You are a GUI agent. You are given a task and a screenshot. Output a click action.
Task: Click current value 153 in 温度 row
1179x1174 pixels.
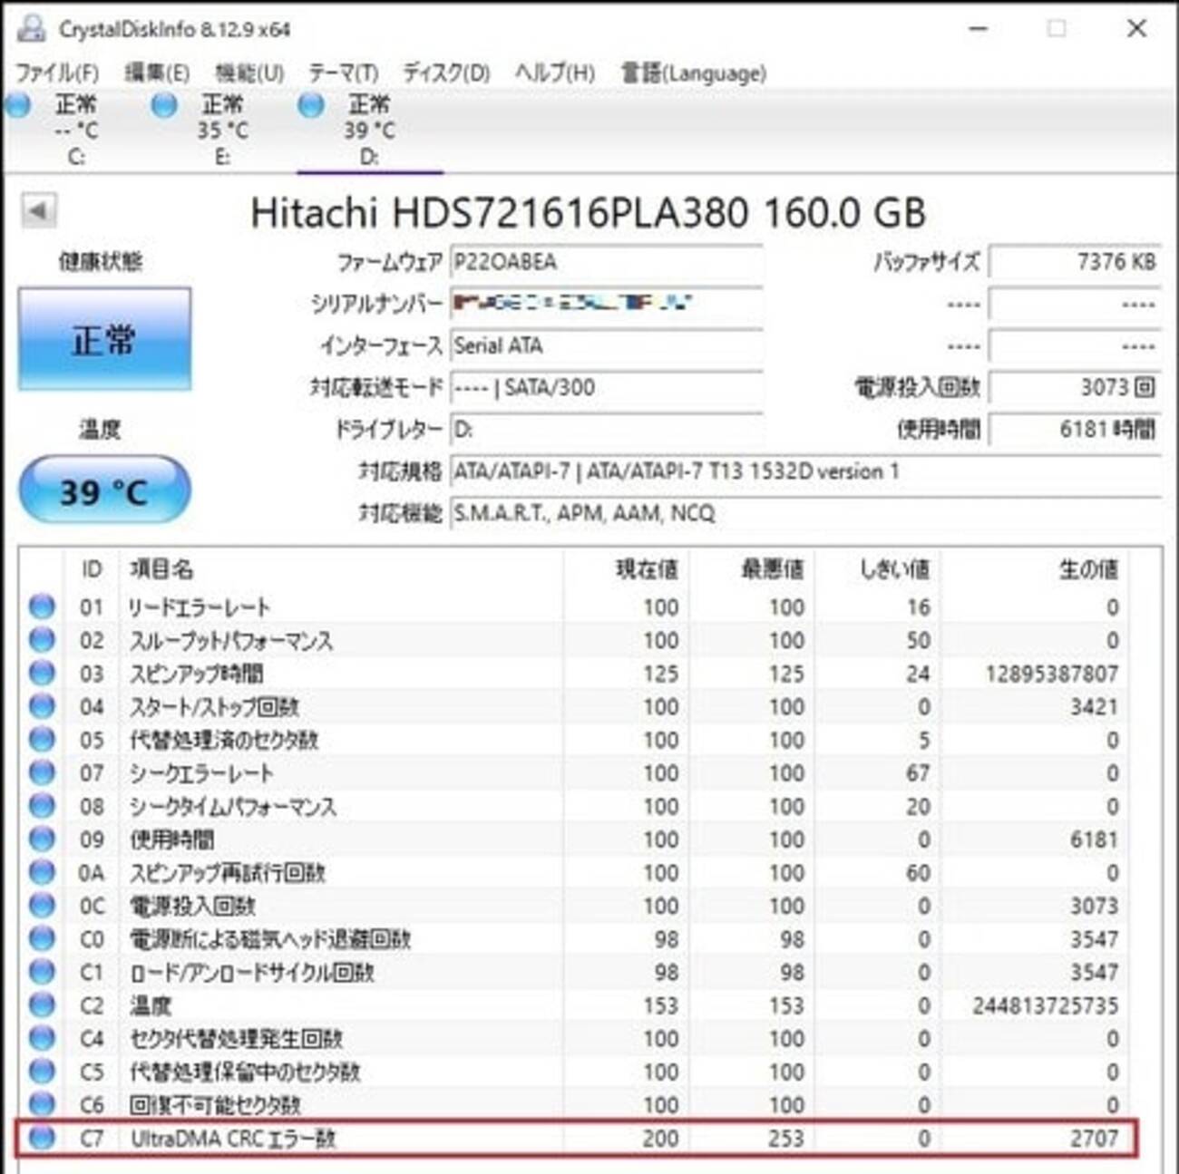click(x=660, y=1005)
